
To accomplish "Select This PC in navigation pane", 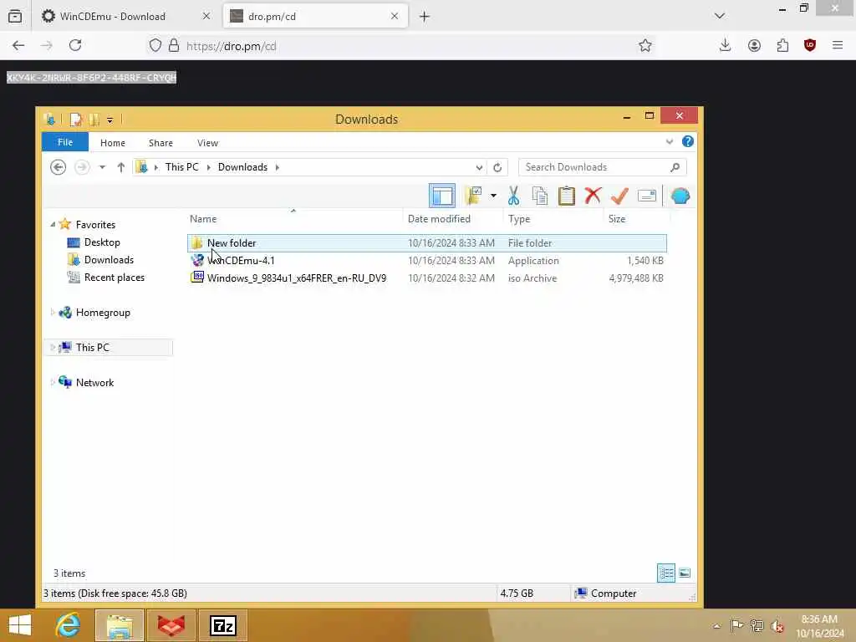I will (x=92, y=347).
